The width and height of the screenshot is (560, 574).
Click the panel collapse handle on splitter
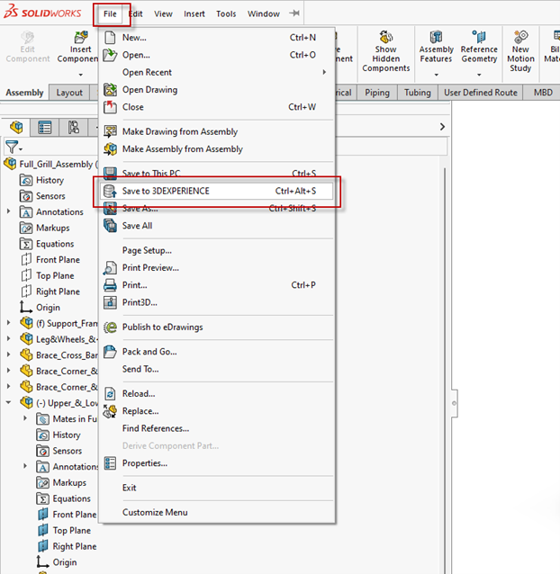point(454,403)
